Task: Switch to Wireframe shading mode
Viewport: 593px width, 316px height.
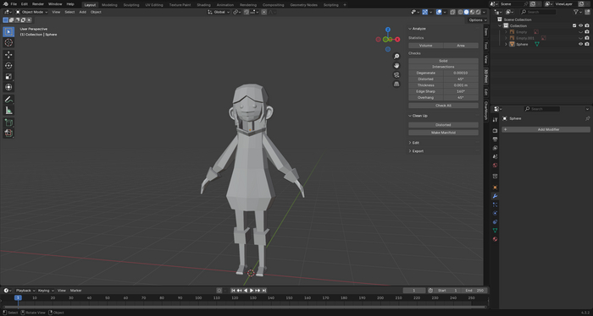Action: click(460, 12)
